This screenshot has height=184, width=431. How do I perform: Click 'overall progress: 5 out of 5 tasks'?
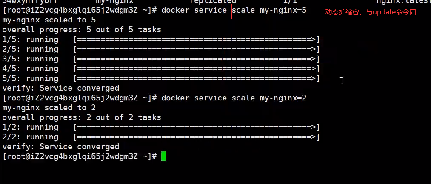coord(82,30)
